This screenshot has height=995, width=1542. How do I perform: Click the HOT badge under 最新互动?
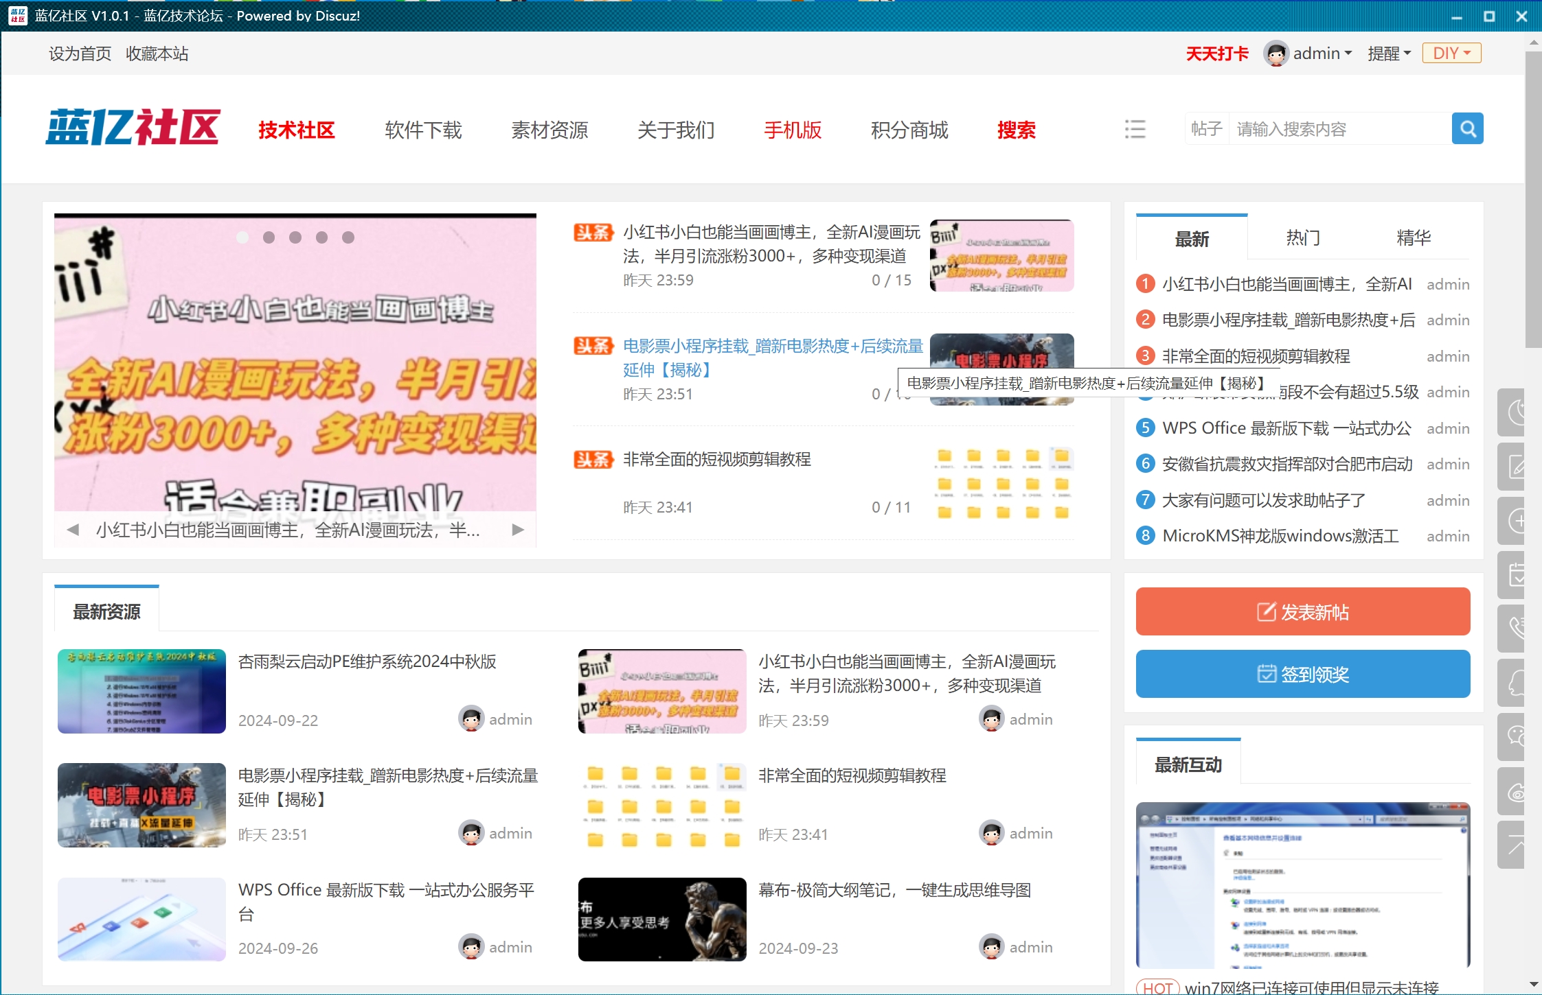[1157, 987]
